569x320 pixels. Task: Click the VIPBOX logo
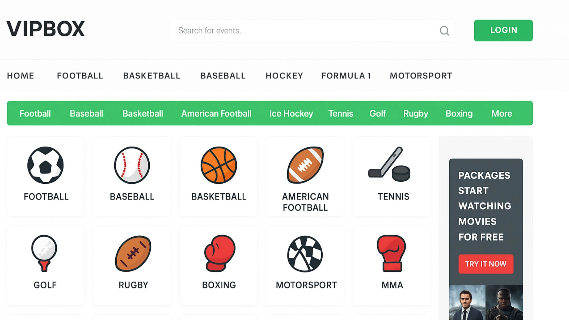[x=46, y=29]
